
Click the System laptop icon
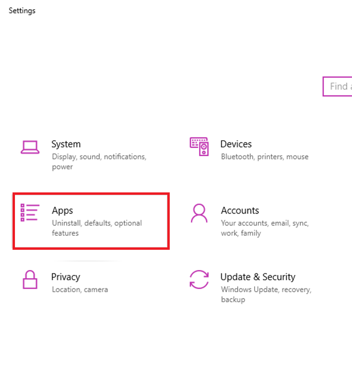point(30,147)
